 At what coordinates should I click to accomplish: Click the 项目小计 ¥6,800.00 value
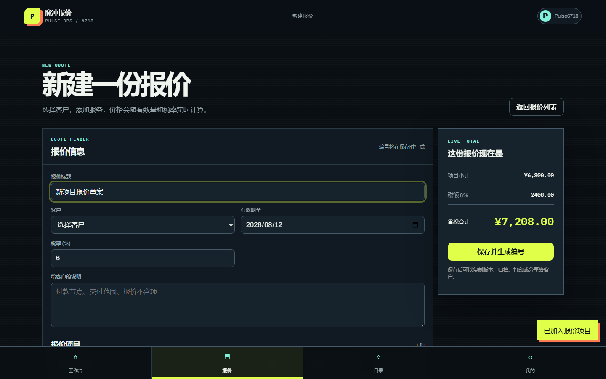[x=539, y=176]
